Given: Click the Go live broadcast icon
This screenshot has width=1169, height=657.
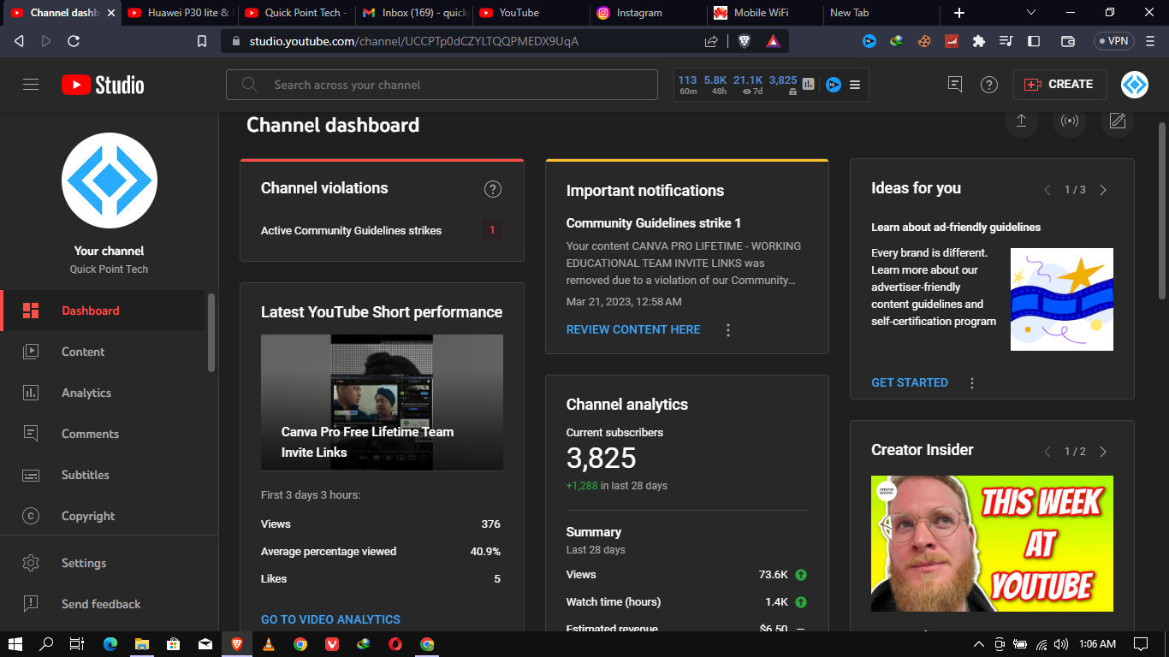Looking at the screenshot, I should (1070, 121).
